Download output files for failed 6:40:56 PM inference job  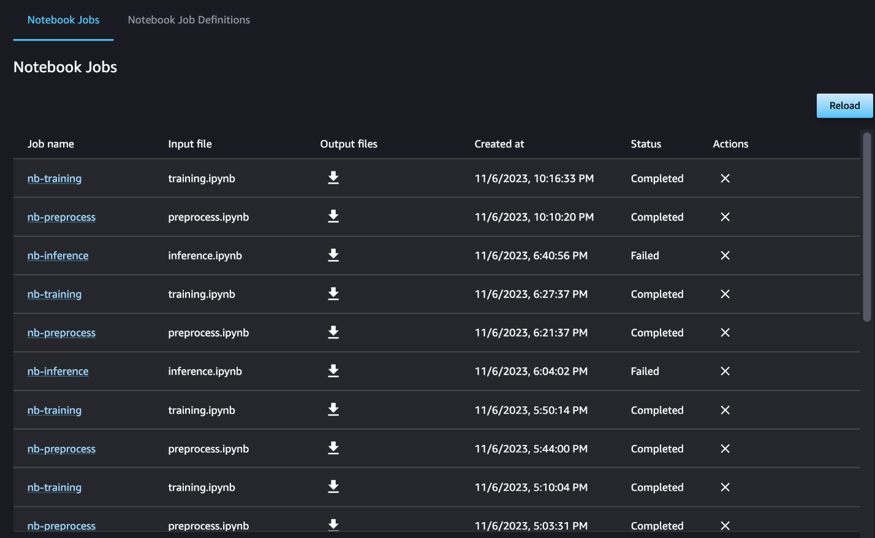(333, 255)
